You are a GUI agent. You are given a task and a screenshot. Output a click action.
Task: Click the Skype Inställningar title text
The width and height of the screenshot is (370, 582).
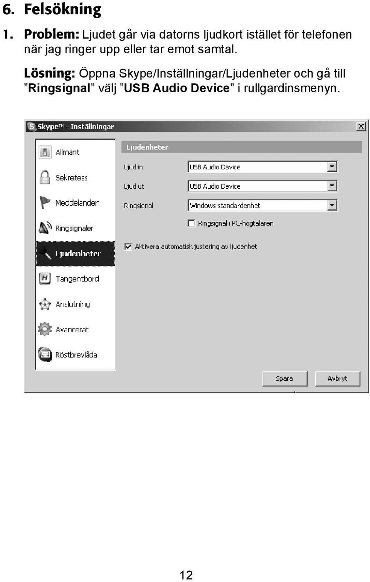76,127
